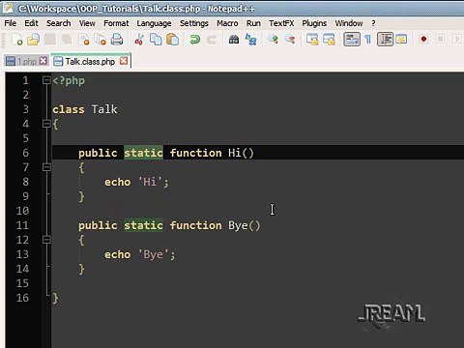Toggle Word wrap toolbar button
The height and width of the screenshot is (348, 464).
pyautogui.click(x=352, y=40)
